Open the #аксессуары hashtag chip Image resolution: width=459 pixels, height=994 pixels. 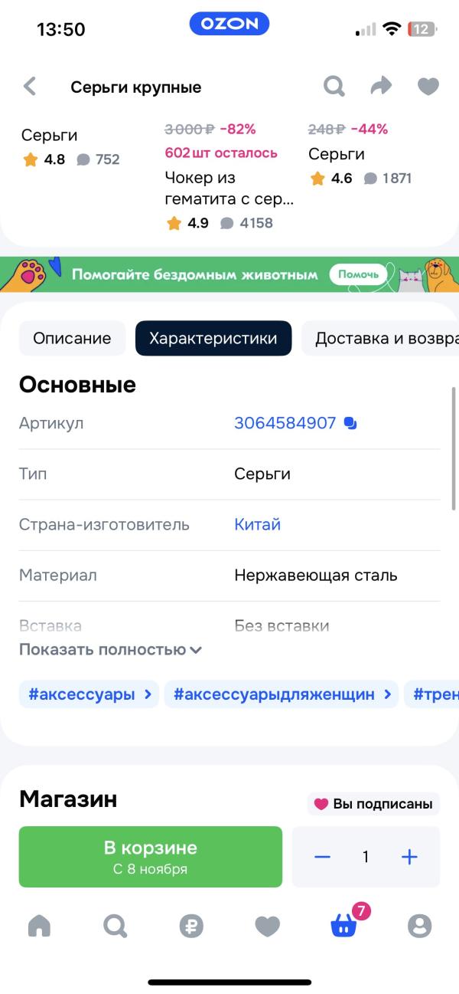click(89, 694)
